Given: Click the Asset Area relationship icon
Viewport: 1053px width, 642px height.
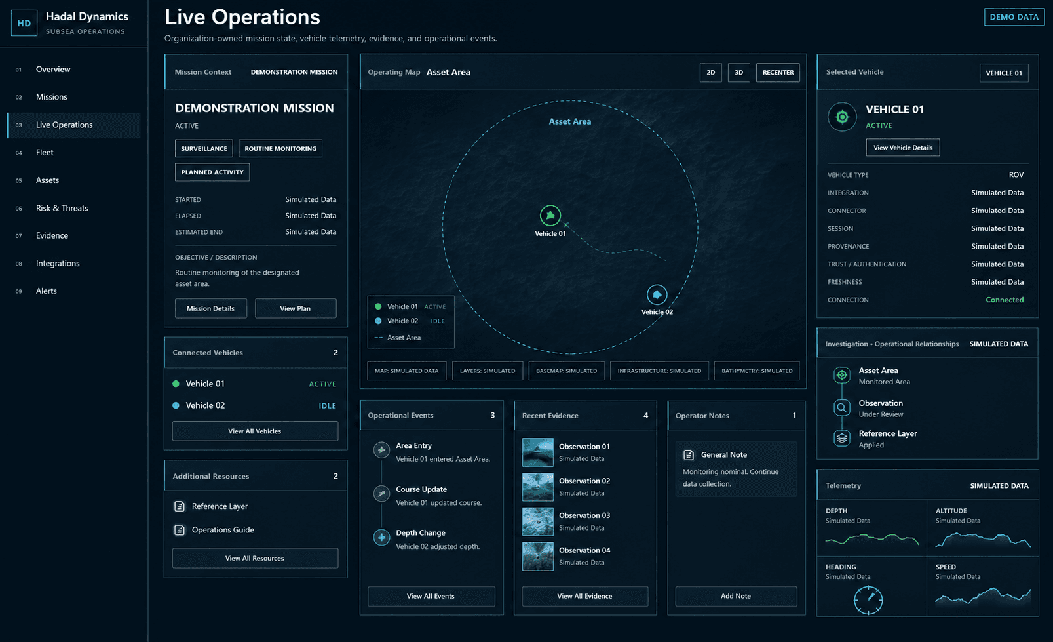Looking at the screenshot, I should coord(842,375).
